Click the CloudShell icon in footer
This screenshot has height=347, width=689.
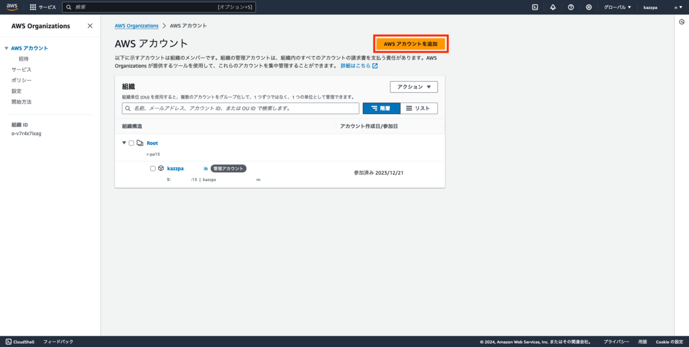[9, 342]
